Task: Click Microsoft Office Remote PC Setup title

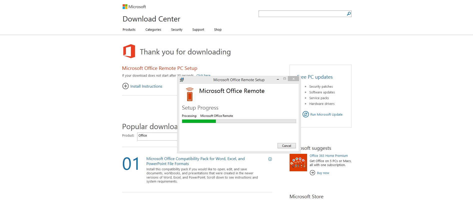Action: click(x=160, y=68)
